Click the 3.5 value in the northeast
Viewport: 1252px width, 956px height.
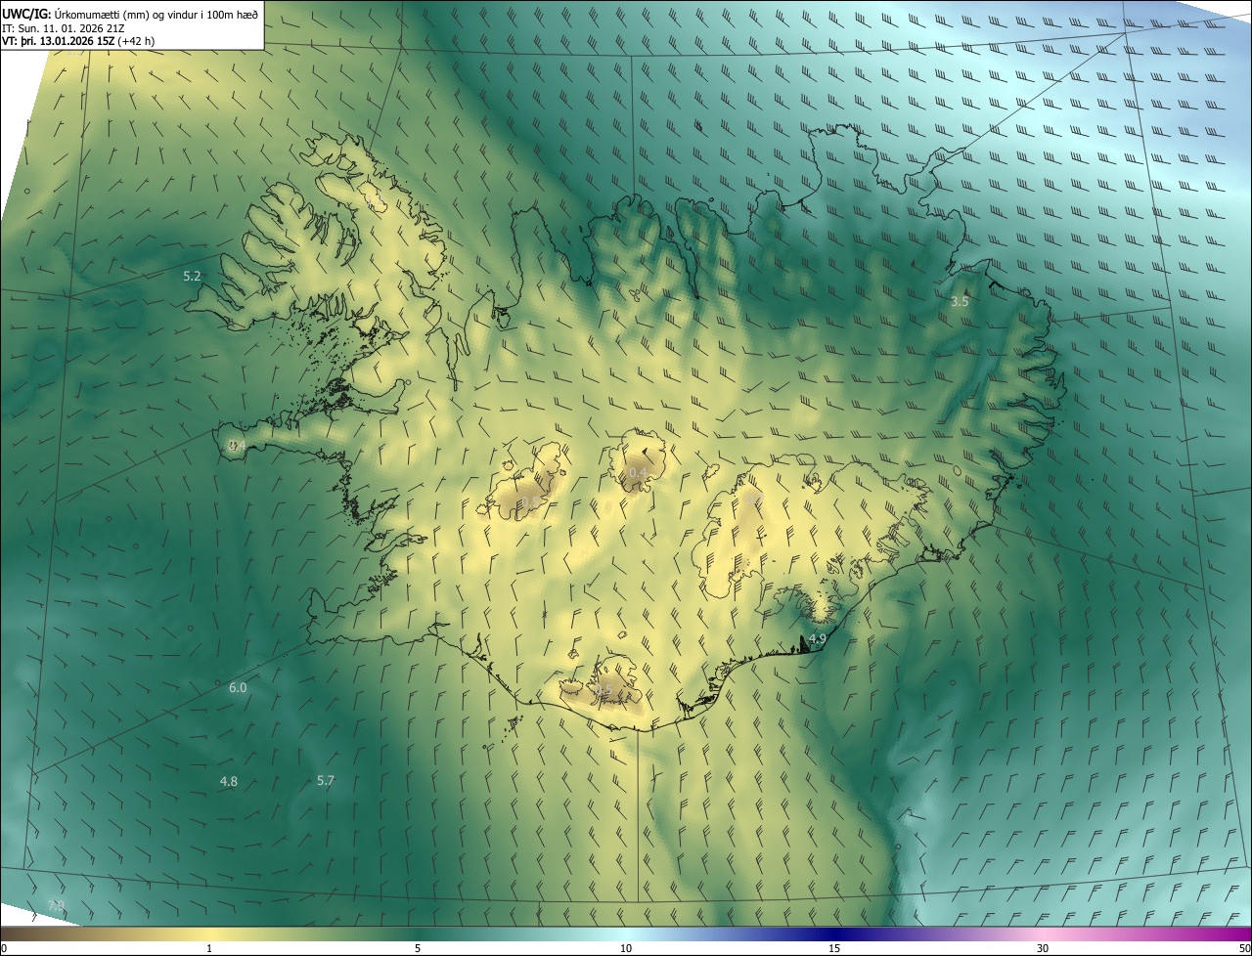click(960, 302)
